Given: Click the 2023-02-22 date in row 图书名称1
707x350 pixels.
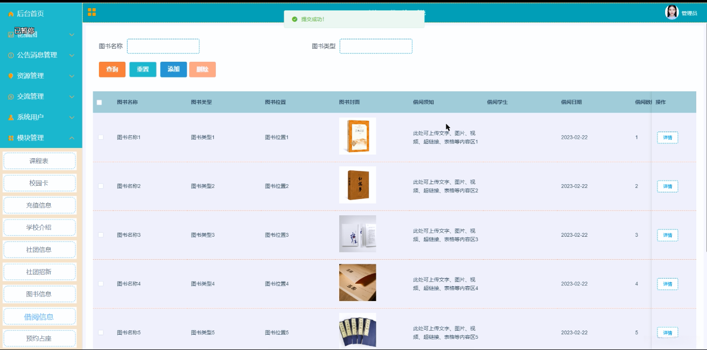Looking at the screenshot, I should (x=574, y=137).
